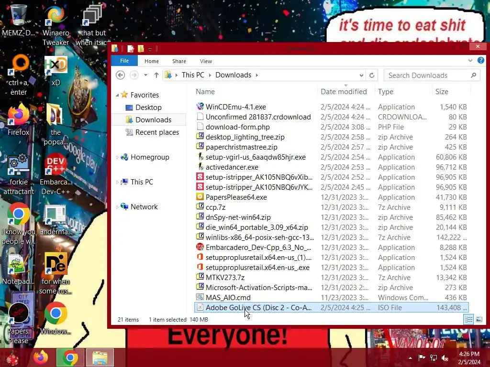Click the Search Downloads field
Image resolution: width=490 pixels, height=367 pixels.
click(x=432, y=75)
